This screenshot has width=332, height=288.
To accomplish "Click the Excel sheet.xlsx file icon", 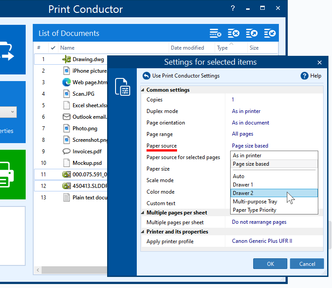I will [66, 105].
